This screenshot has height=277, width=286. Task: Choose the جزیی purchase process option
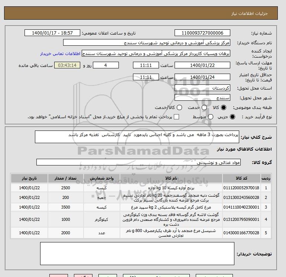pos(233,117)
